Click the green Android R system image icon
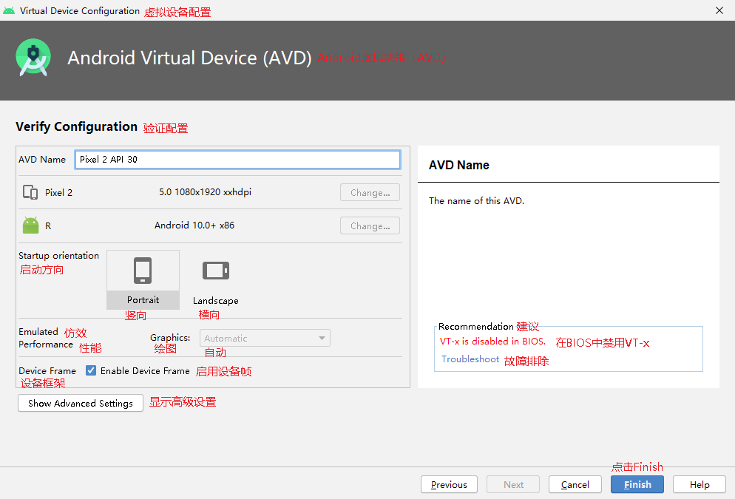The width and height of the screenshot is (735, 499). click(31, 225)
